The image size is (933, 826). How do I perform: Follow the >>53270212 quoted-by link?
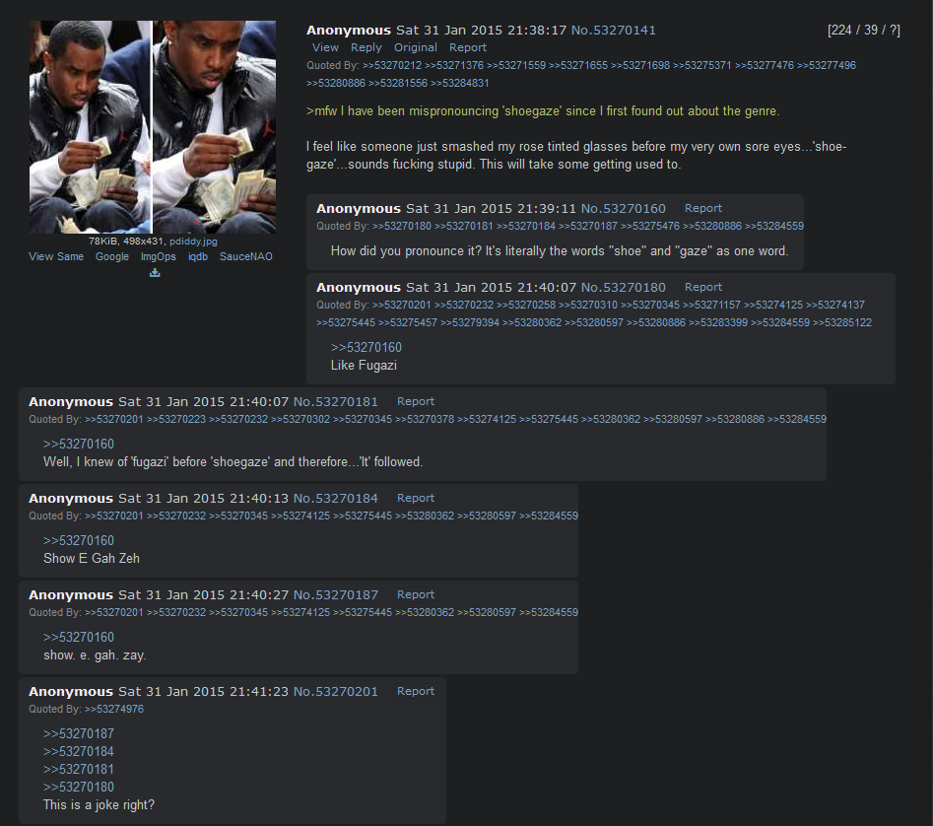391,65
